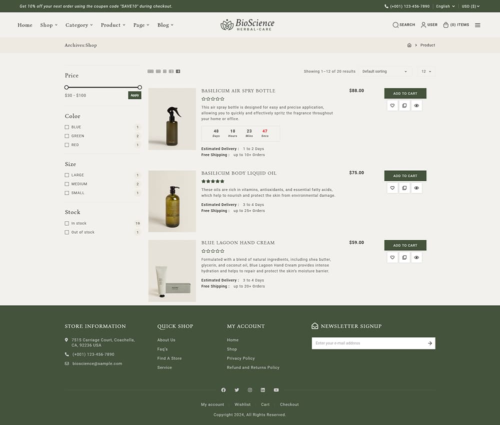The image size is (500, 425).
Task: Add Basilicum Body Liquid Oil to cart
Action: (405, 176)
